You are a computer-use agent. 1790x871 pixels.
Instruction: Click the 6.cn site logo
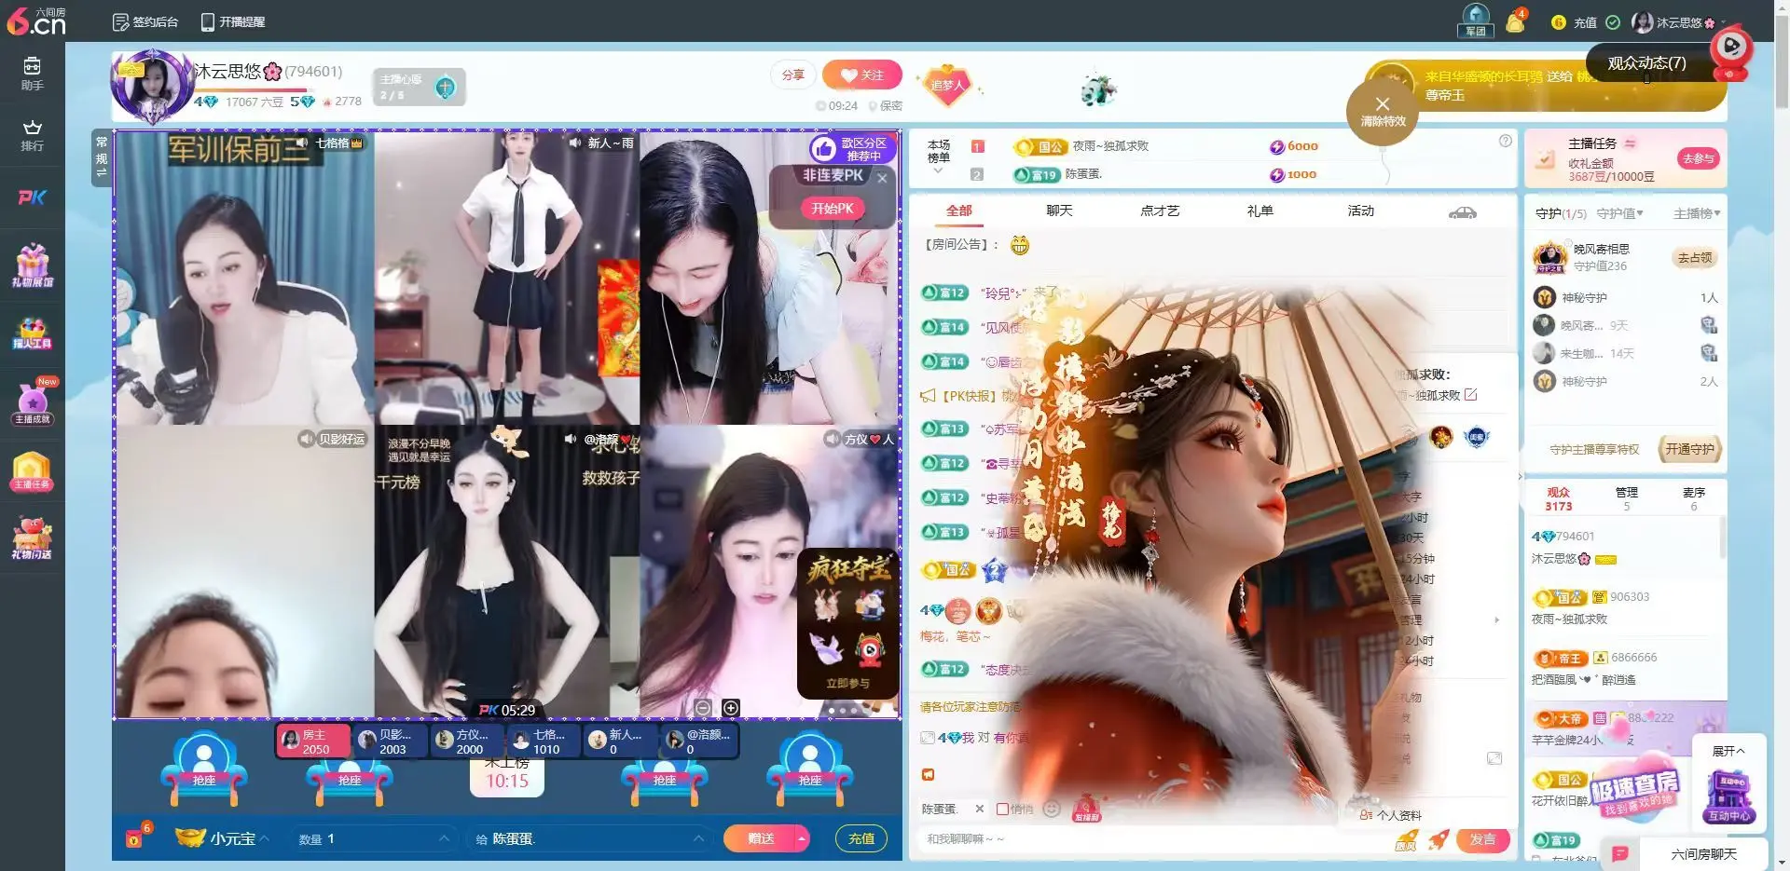click(35, 20)
